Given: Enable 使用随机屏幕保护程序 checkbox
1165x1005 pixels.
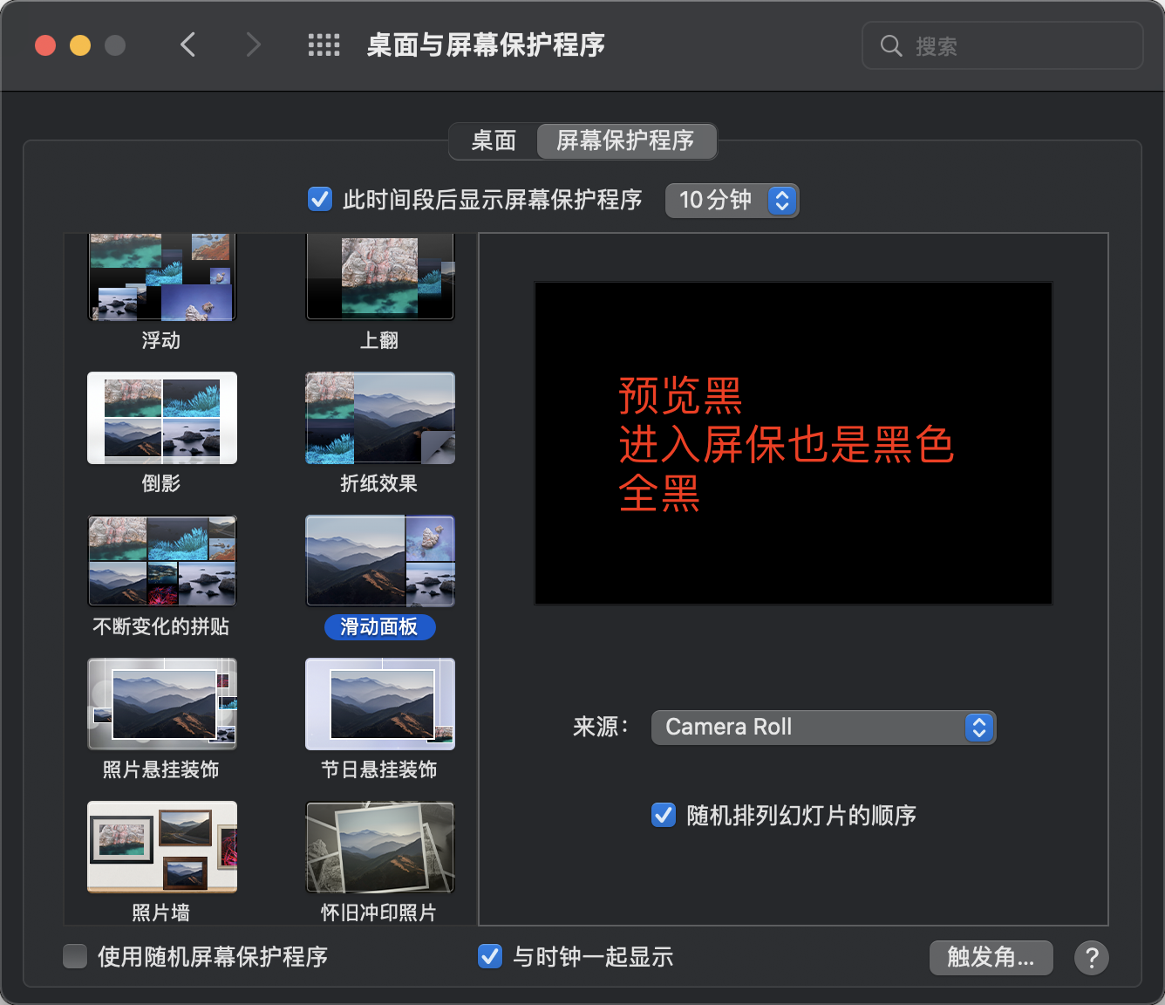Looking at the screenshot, I should coord(76,957).
